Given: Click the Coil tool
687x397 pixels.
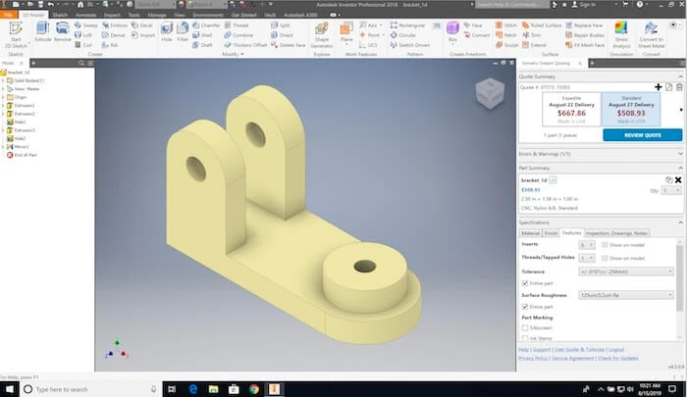Looking at the screenshot, I should click(x=83, y=45).
